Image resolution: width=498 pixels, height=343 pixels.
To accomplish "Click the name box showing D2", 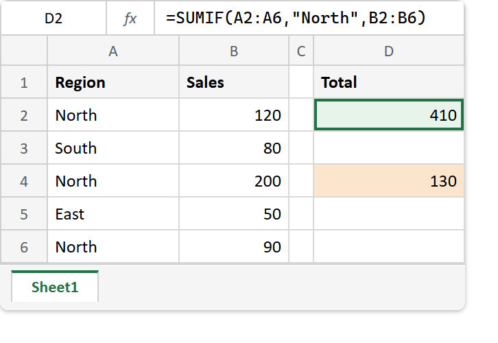I will 54,19.
